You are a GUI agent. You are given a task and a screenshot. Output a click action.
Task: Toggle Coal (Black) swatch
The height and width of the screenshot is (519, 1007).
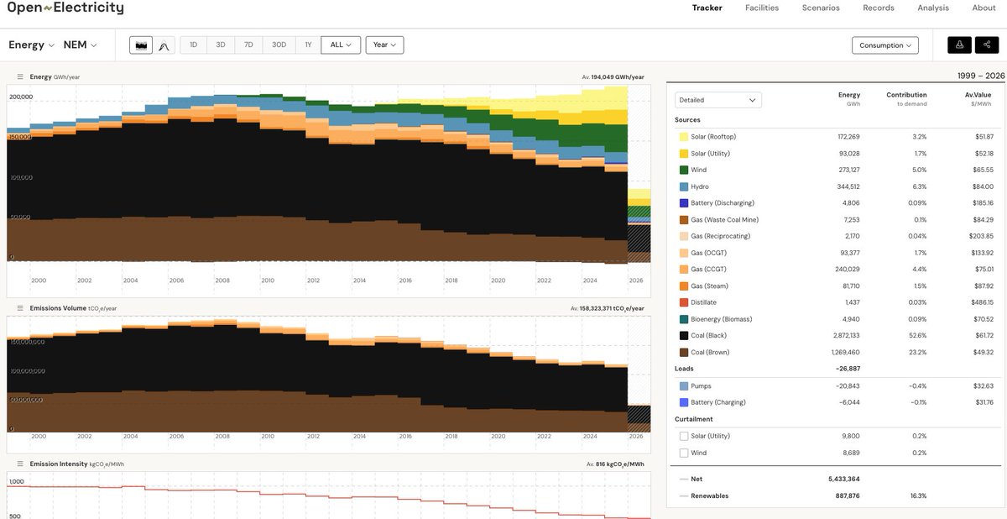[x=684, y=336]
